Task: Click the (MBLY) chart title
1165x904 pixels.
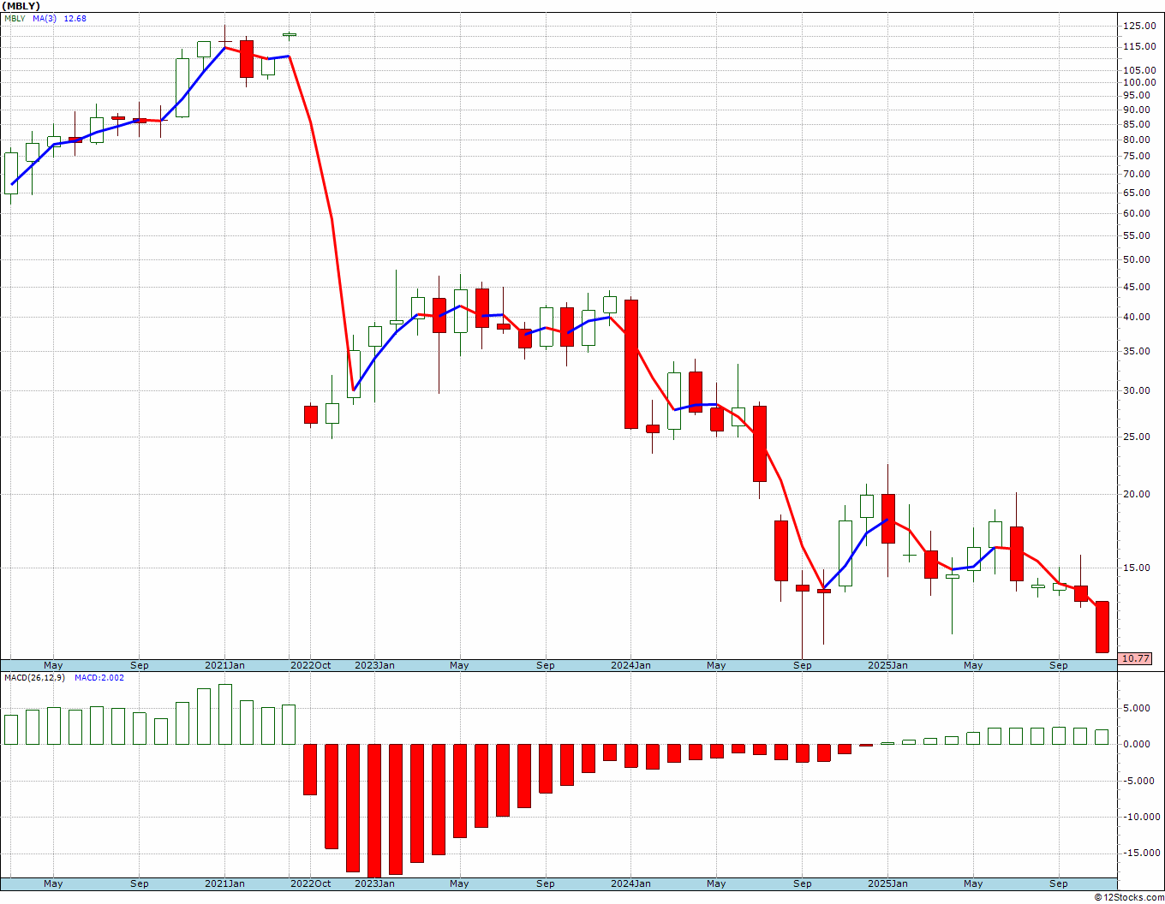Action: [21, 6]
